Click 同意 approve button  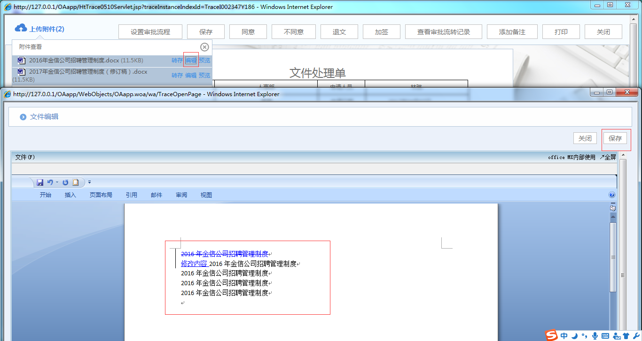(248, 32)
